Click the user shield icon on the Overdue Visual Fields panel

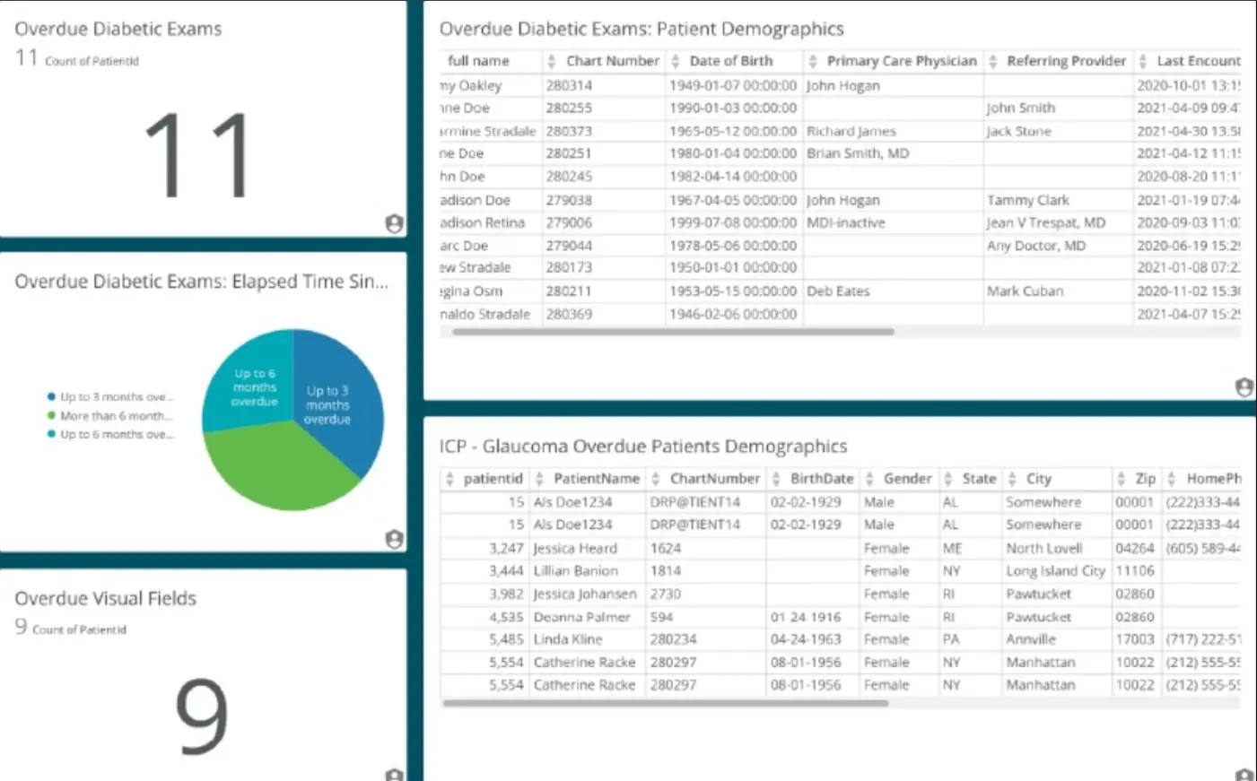click(x=394, y=775)
